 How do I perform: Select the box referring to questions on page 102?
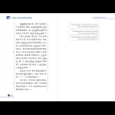tap(84, 38)
